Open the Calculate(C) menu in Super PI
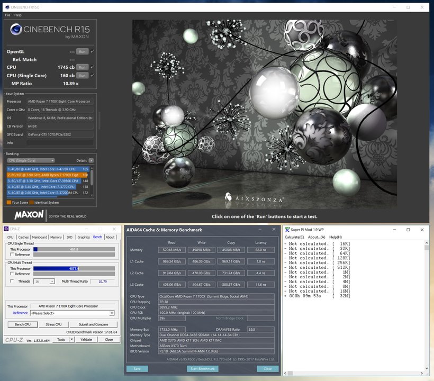Screen dimensions: 434x381 click(x=294, y=237)
